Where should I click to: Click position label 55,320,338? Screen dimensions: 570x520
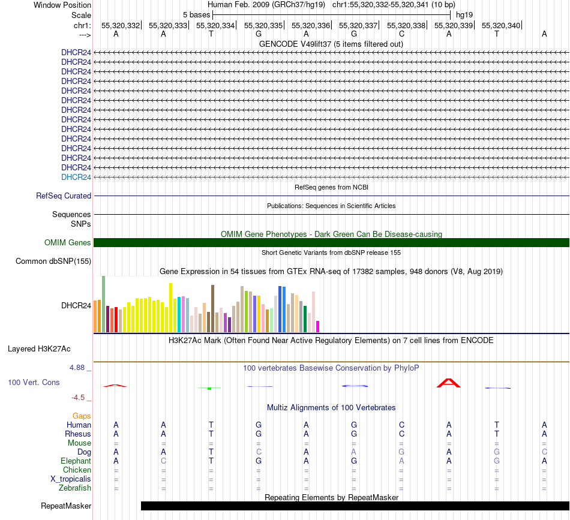406,25
